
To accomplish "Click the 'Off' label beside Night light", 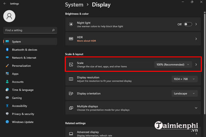I will coord(180,24).
